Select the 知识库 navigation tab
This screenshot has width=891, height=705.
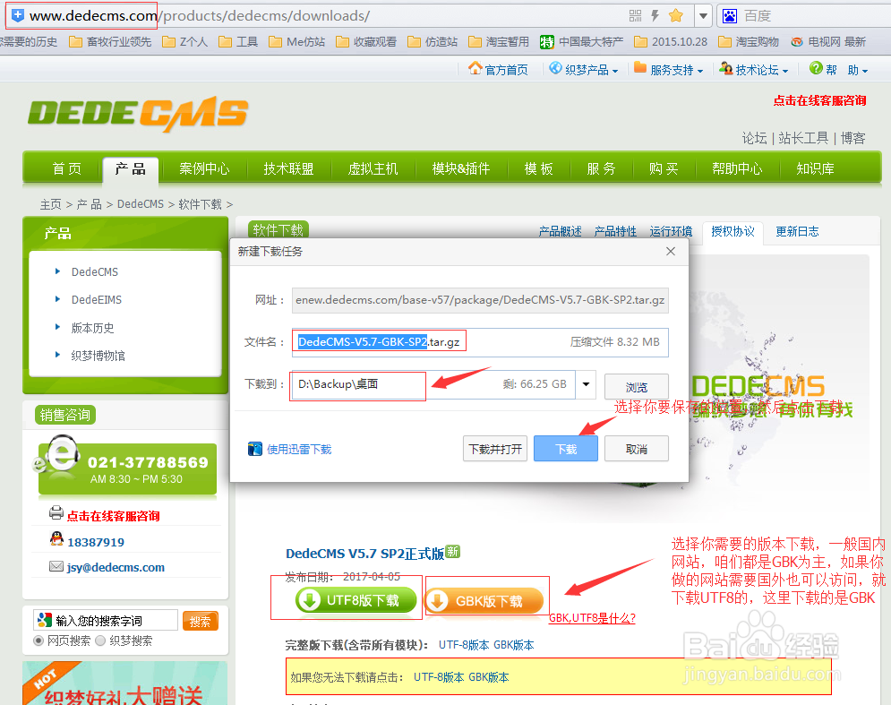(x=816, y=168)
